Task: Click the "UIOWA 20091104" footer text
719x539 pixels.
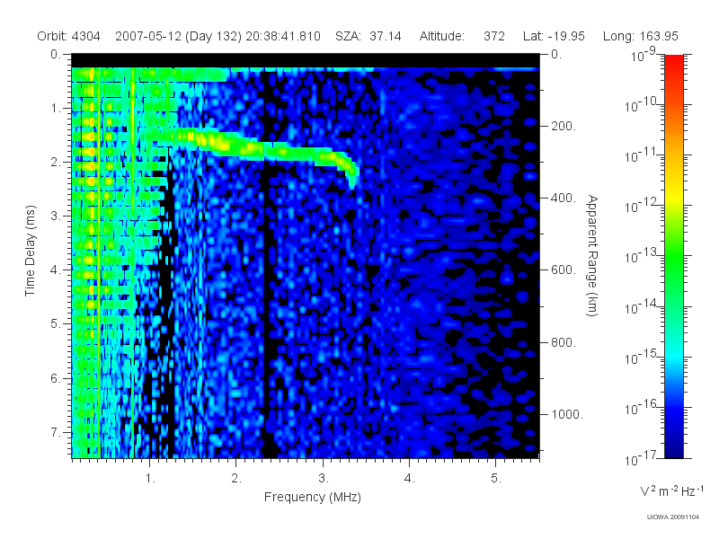Action: point(672,517)
